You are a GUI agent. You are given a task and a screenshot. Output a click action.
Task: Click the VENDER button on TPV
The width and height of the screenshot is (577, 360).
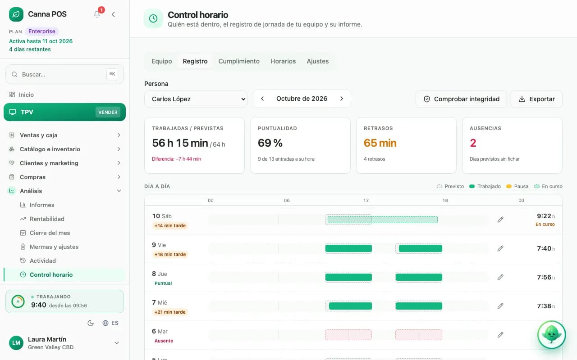tap(108, 112)
